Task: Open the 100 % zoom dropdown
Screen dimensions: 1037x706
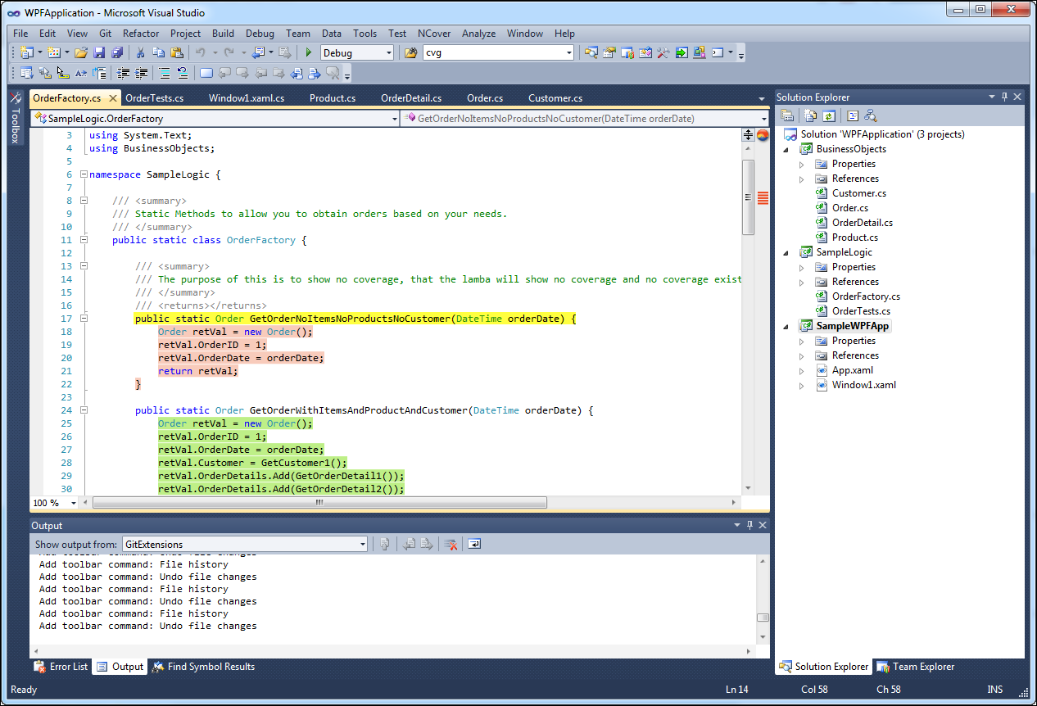Action: click(74, 503)
